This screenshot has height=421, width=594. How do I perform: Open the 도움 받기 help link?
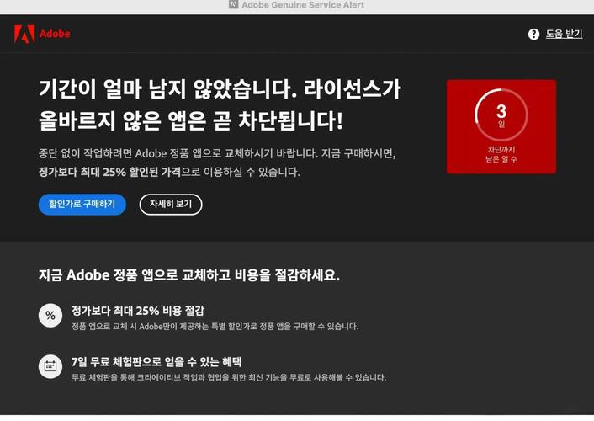(x=564, y=34)
